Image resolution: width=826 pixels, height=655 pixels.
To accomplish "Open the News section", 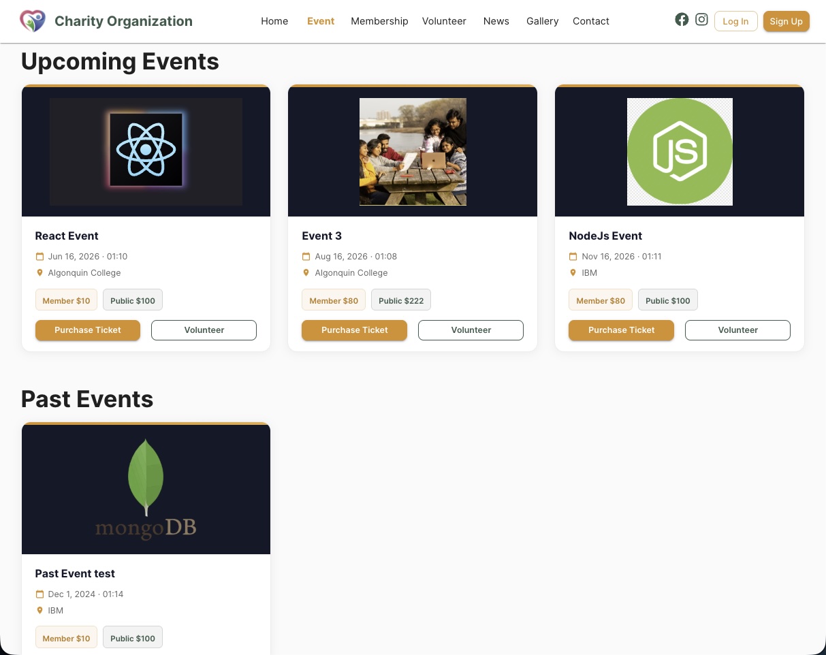I will tap(496, 21).
